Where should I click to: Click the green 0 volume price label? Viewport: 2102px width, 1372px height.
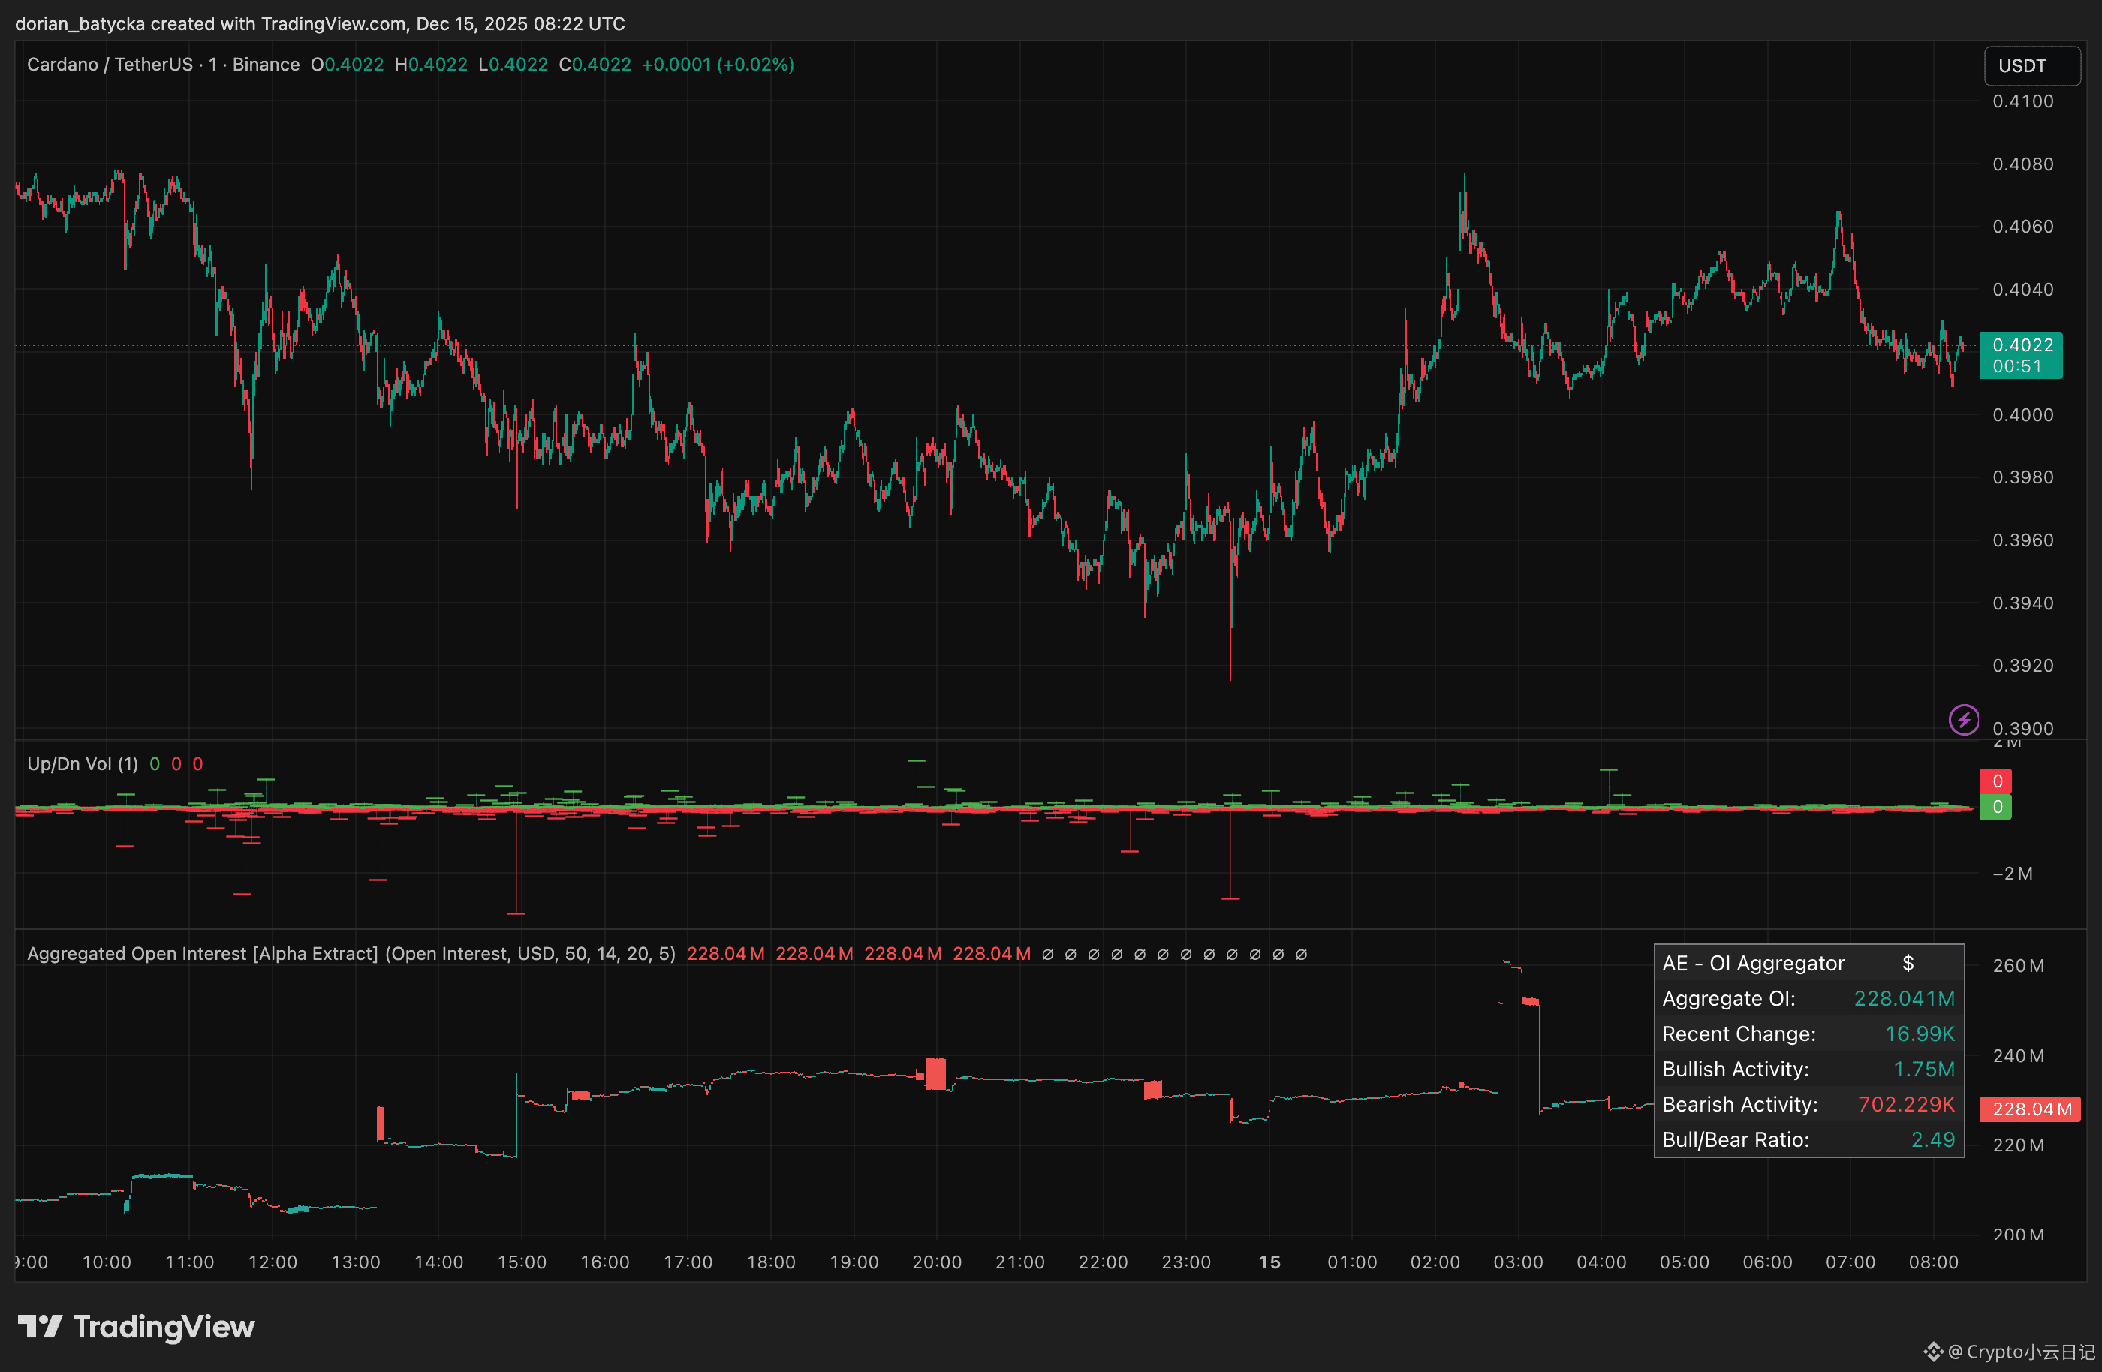(x=1996, y=807)
